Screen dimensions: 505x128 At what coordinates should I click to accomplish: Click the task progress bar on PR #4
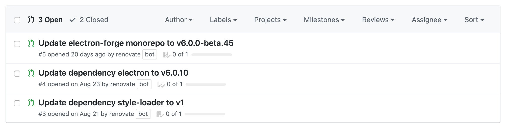click(206, 84)
